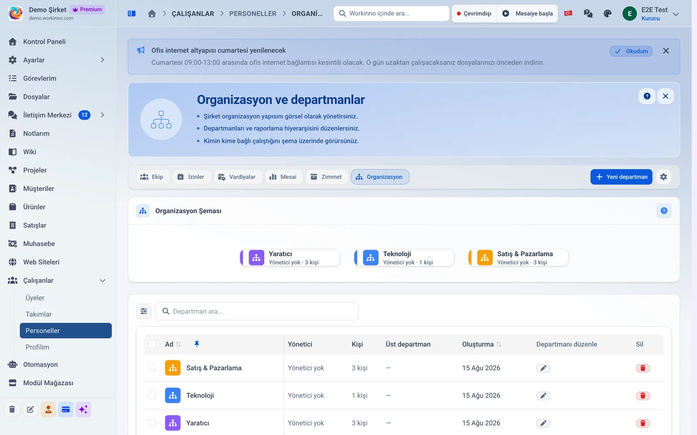This screenshot has width=697, height=435.
Task: Open the chat messages icon in header
Action: click(x=588, y=13)
